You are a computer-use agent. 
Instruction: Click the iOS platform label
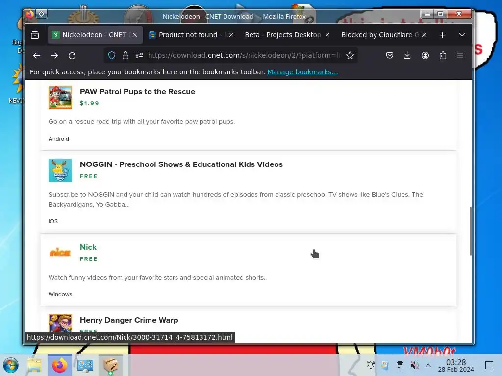coord(53,221)
